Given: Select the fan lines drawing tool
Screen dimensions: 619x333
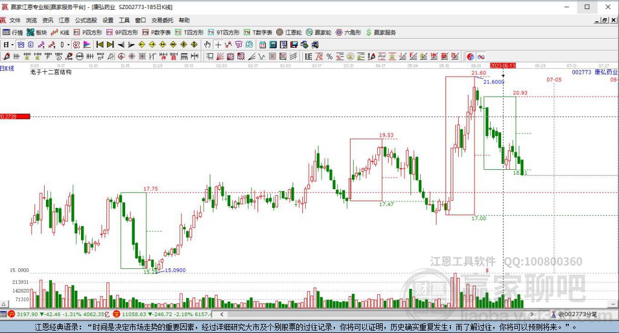Looking at the screenshot, I should click(x=220, y=57).
